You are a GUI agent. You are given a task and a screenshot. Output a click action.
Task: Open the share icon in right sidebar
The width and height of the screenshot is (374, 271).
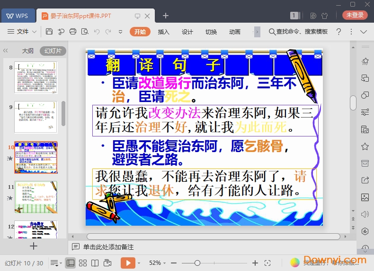coord(365,180)
